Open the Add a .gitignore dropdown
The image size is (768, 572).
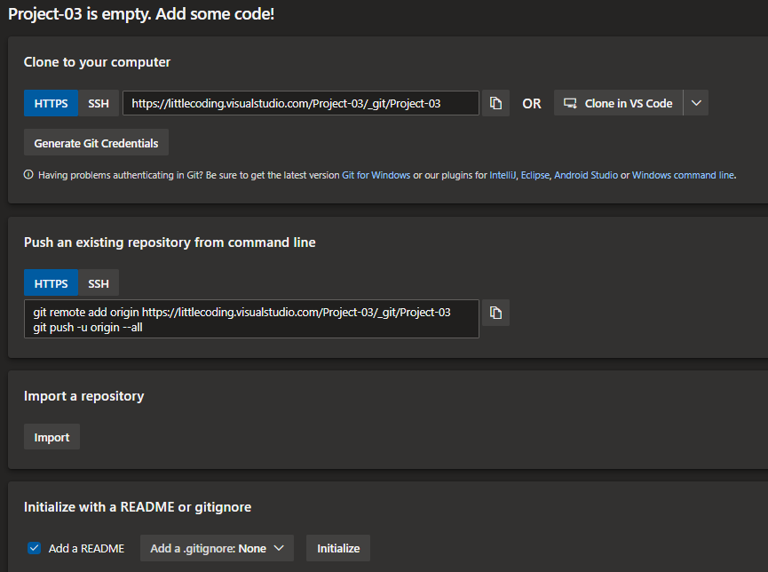217,548
